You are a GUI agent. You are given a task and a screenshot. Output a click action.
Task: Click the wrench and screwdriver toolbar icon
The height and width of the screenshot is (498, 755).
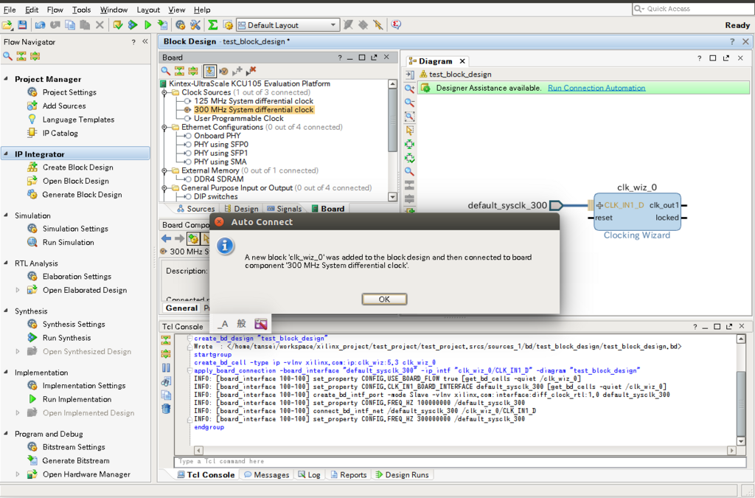[x=195, y=25]
